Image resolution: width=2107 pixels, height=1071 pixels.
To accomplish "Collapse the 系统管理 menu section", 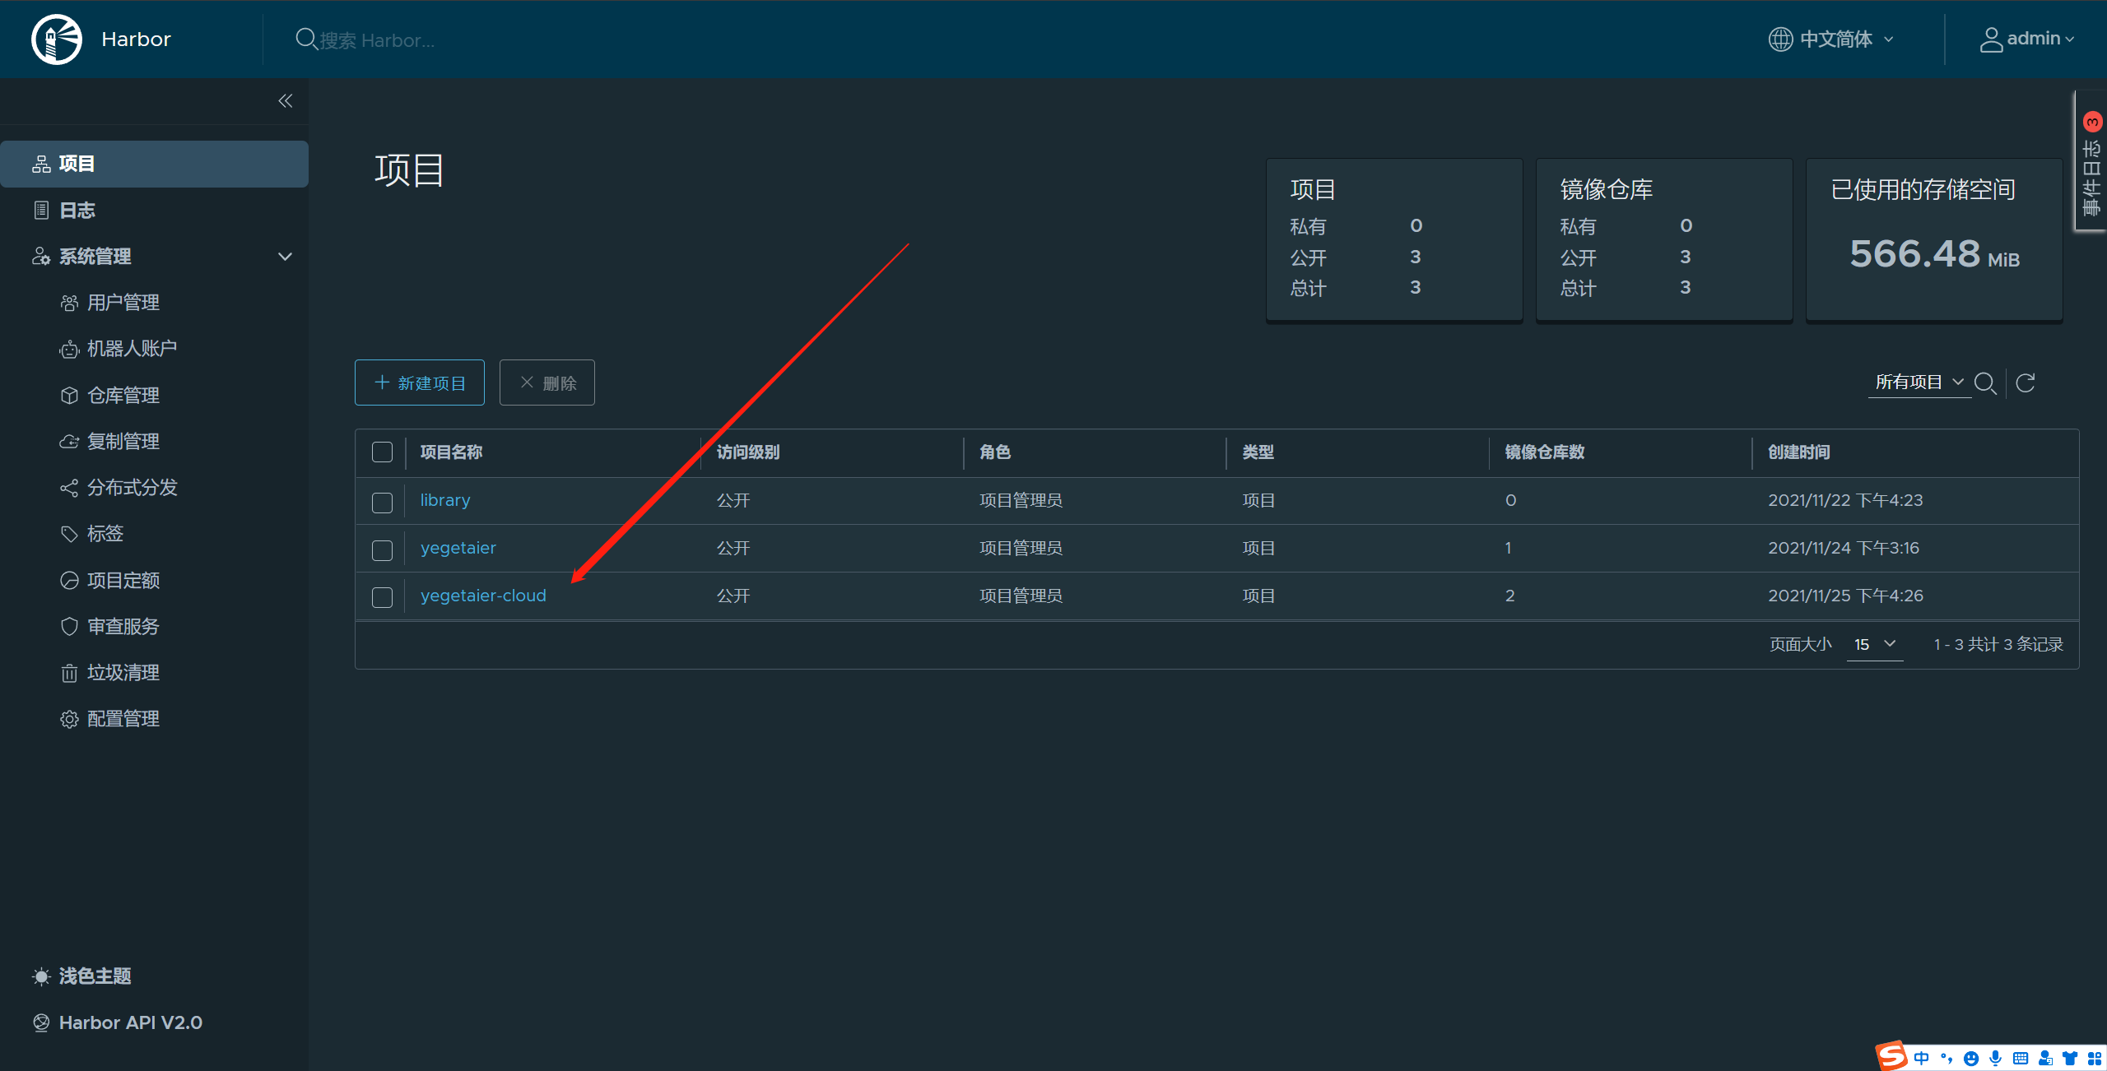I will 285,257.
